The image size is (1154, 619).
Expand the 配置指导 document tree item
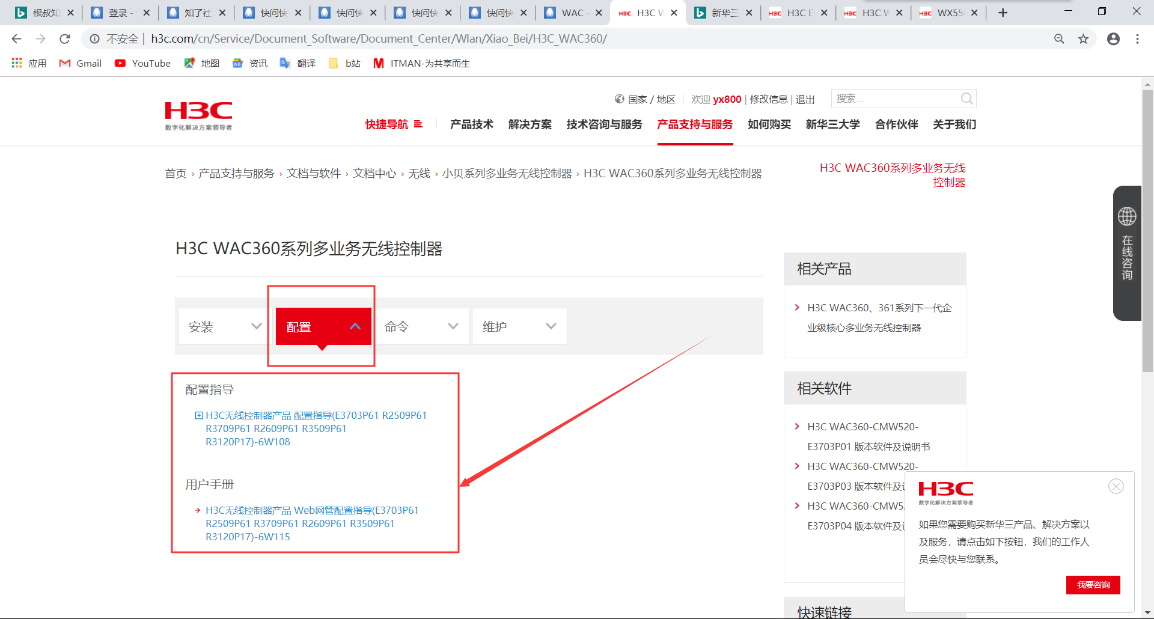pyautogui.click(x=199, y=415)
